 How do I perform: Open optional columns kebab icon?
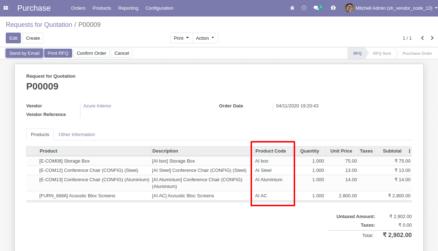pos(410,151)
